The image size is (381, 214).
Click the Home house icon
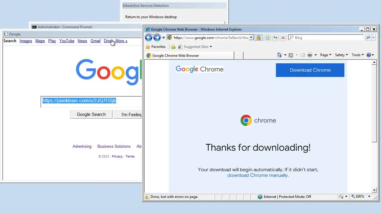[279, 55]
